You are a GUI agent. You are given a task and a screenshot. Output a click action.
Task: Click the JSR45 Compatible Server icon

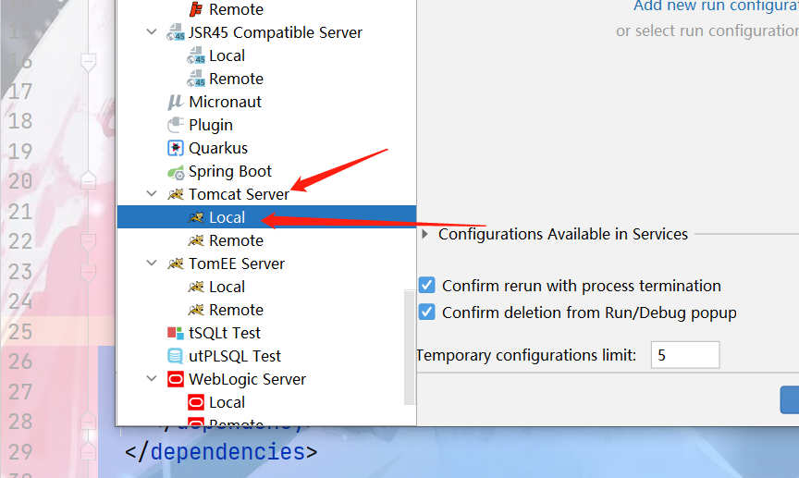(176, 32)
